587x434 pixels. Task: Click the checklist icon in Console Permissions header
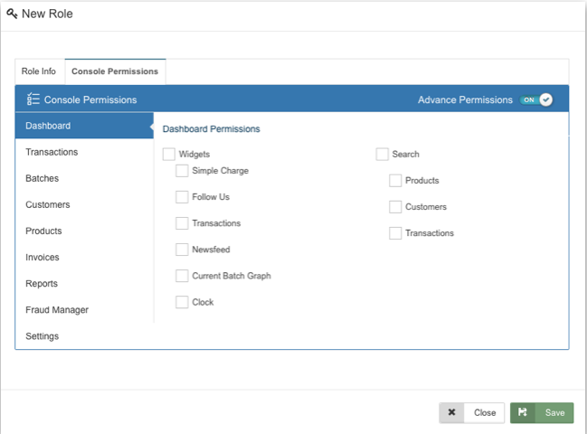point(33,99)
